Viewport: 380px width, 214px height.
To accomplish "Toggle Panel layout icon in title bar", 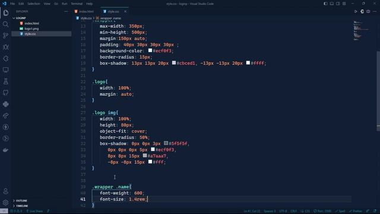I will (x=332, y=4).
